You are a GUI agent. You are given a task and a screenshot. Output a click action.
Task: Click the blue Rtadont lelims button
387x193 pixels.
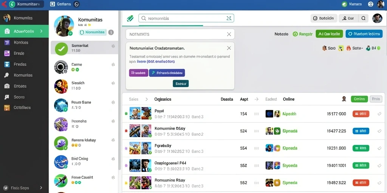point(364,34)
